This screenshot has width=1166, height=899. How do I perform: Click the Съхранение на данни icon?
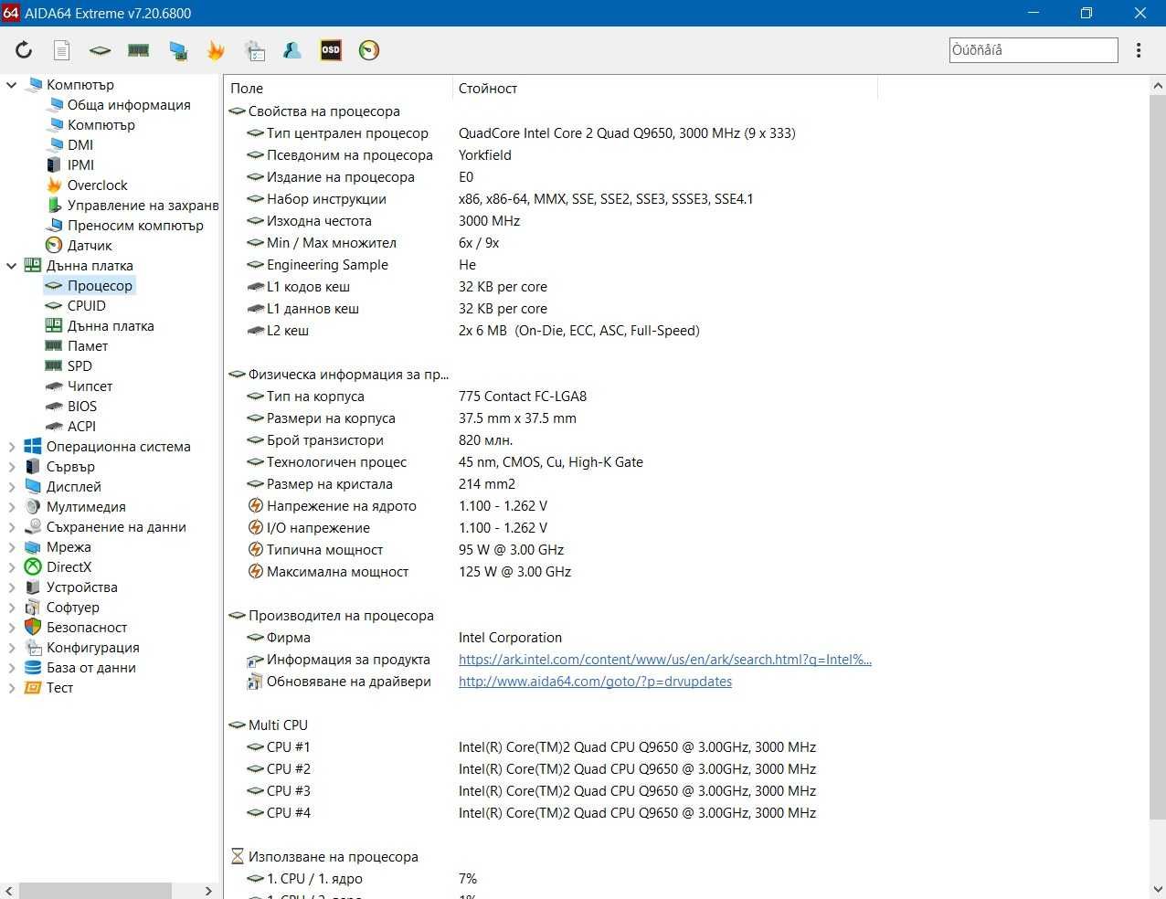[33, 527]
